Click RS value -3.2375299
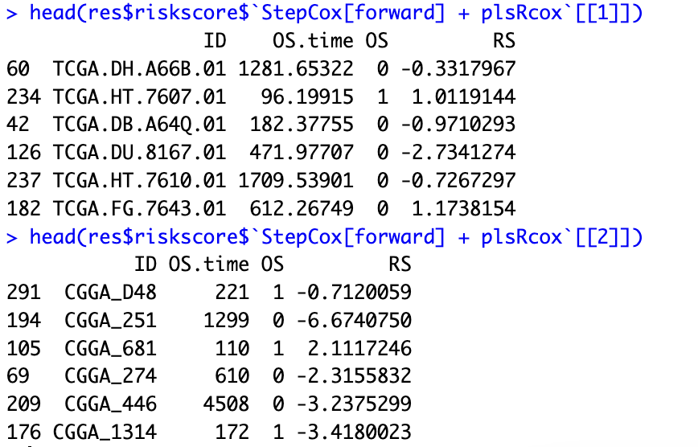Image resolution: width=698 pixels, height=447 pixels. [355, 404]
